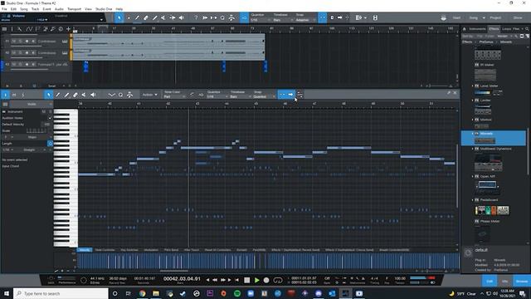Switch to the Loops browser tab

[x=506, y=29]
